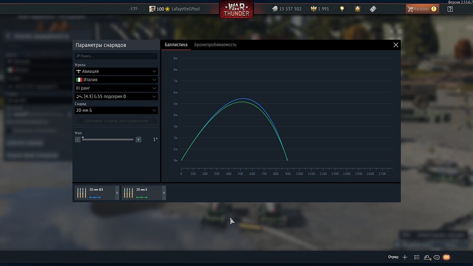Remove 20-мм ФЗ shell from comparison

click(117, 193)
